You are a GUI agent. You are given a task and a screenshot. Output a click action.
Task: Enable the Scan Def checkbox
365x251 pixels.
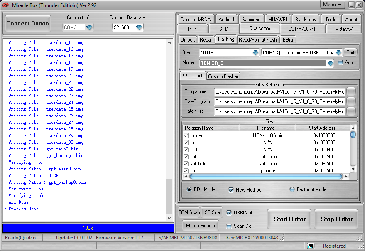(x=229, y=226)
